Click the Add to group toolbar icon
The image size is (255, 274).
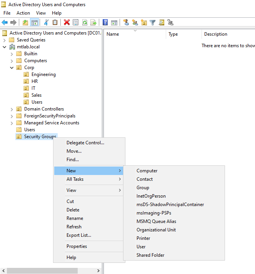tap(170, 22)
